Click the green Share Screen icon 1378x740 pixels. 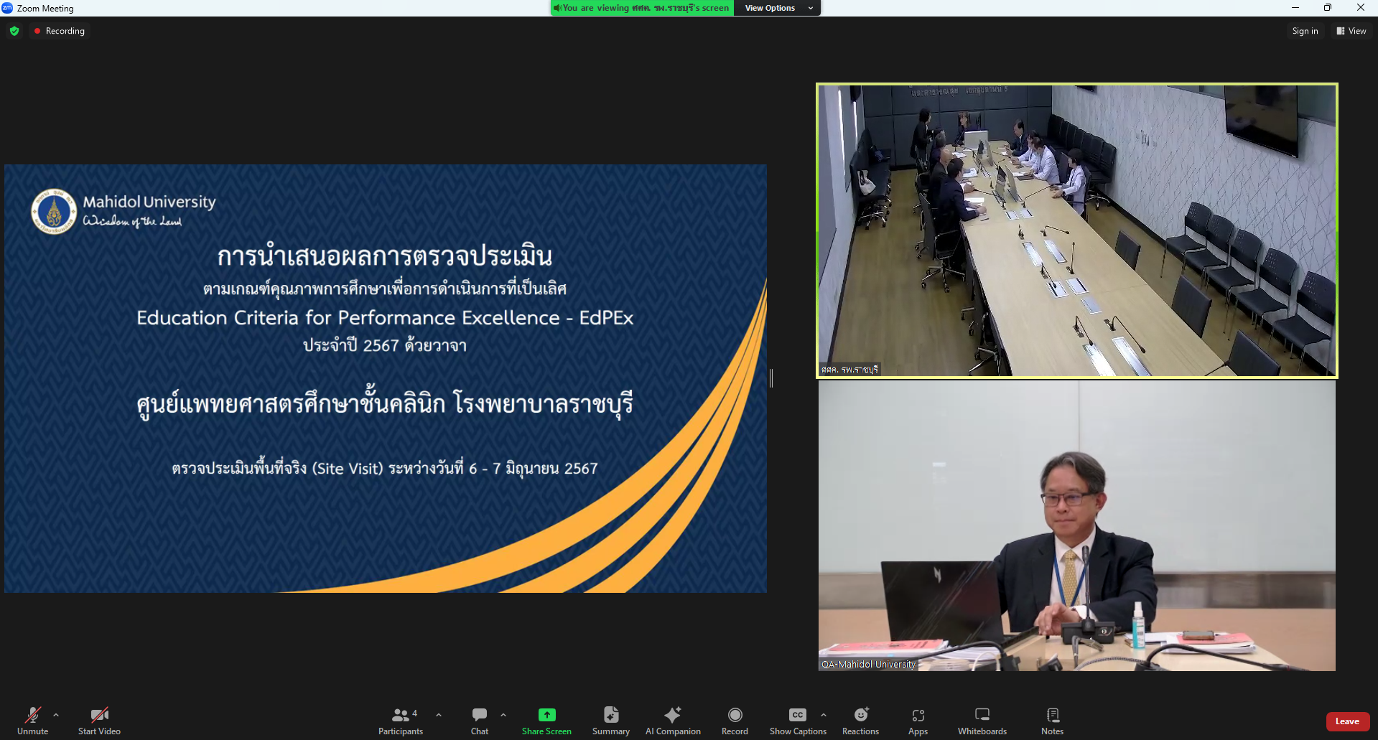[x=546, y=715]
